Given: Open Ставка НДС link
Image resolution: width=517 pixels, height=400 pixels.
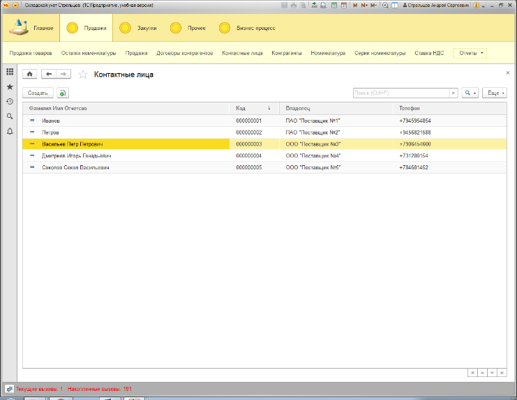Looking at the screenshot, I should coord(429,53).
